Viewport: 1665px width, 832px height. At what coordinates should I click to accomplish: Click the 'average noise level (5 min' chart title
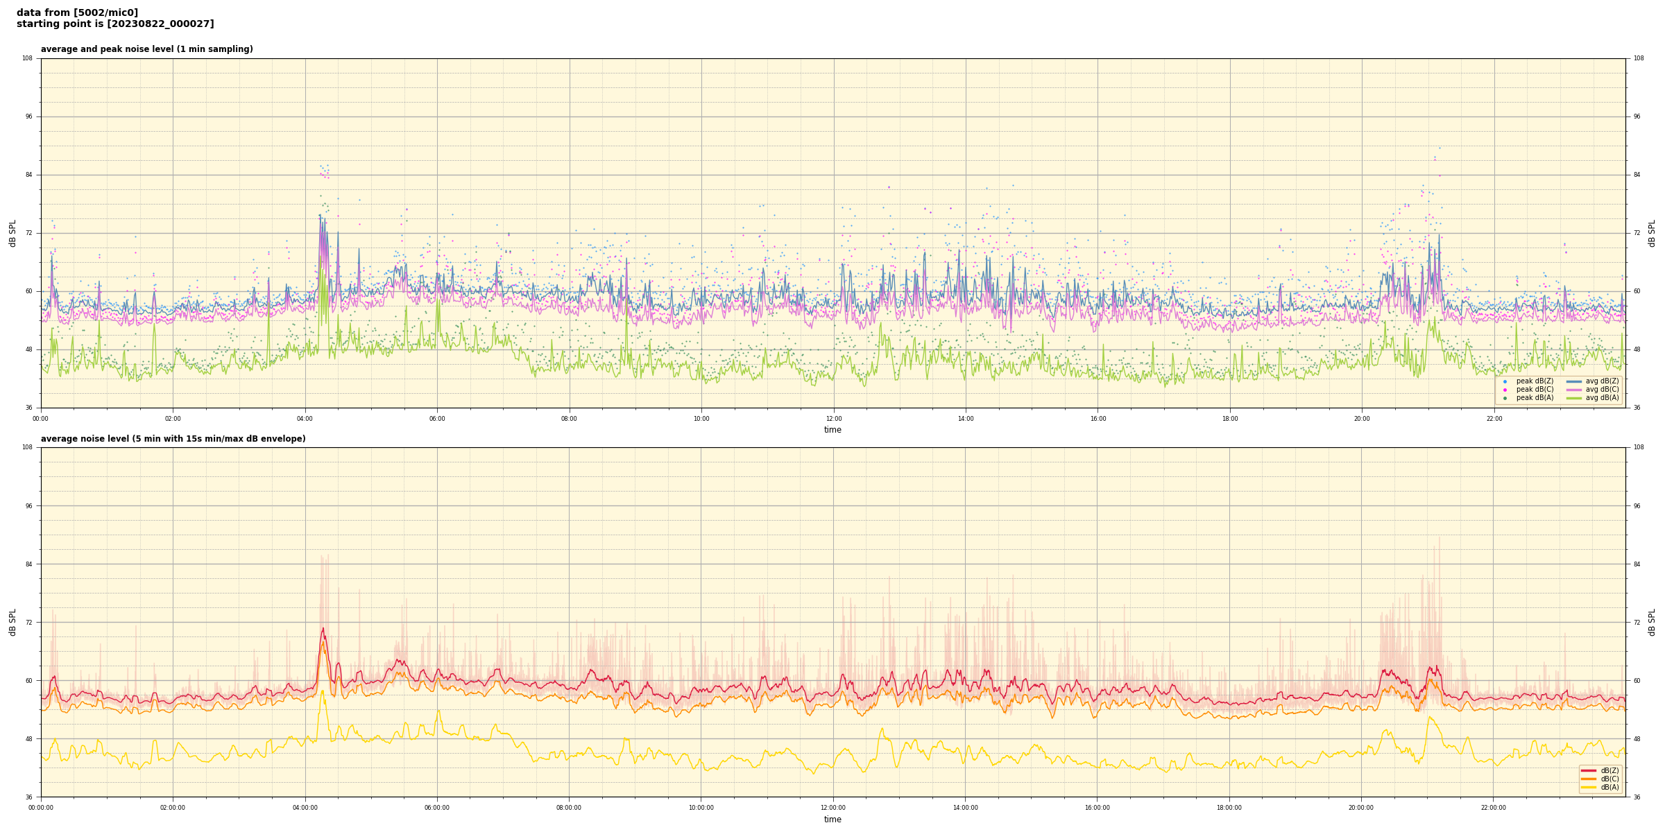173,439
